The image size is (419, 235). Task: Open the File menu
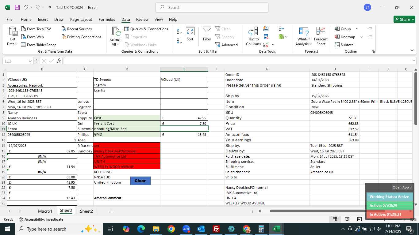pos(10,19)
